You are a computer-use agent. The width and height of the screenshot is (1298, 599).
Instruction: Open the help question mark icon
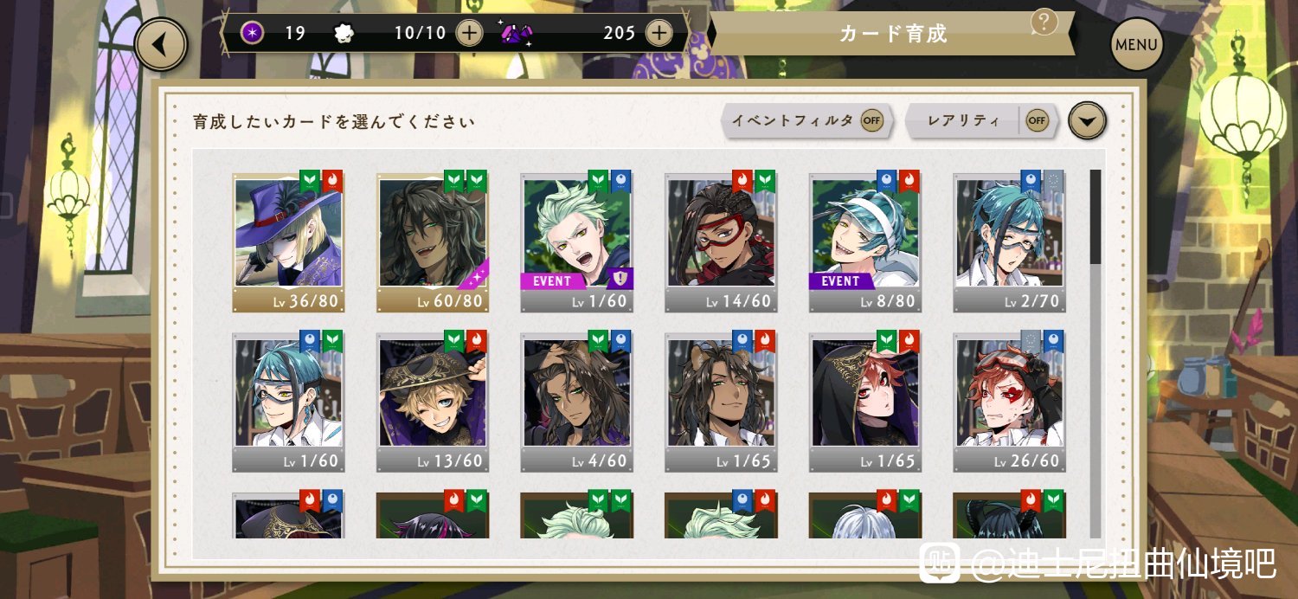point(1044,22)
